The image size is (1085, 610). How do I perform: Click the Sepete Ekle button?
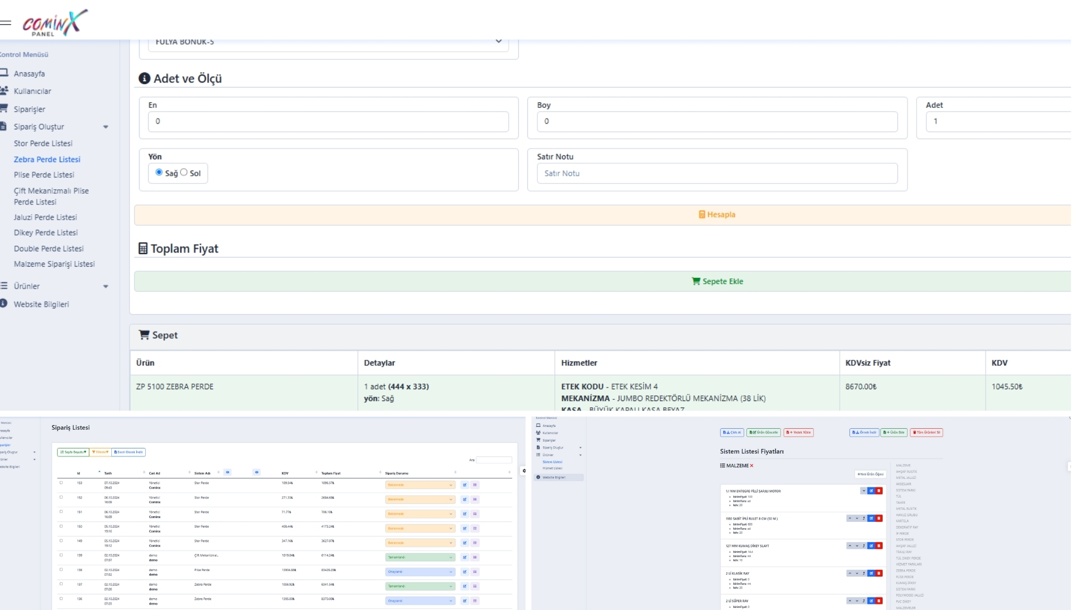coord(602,281)
